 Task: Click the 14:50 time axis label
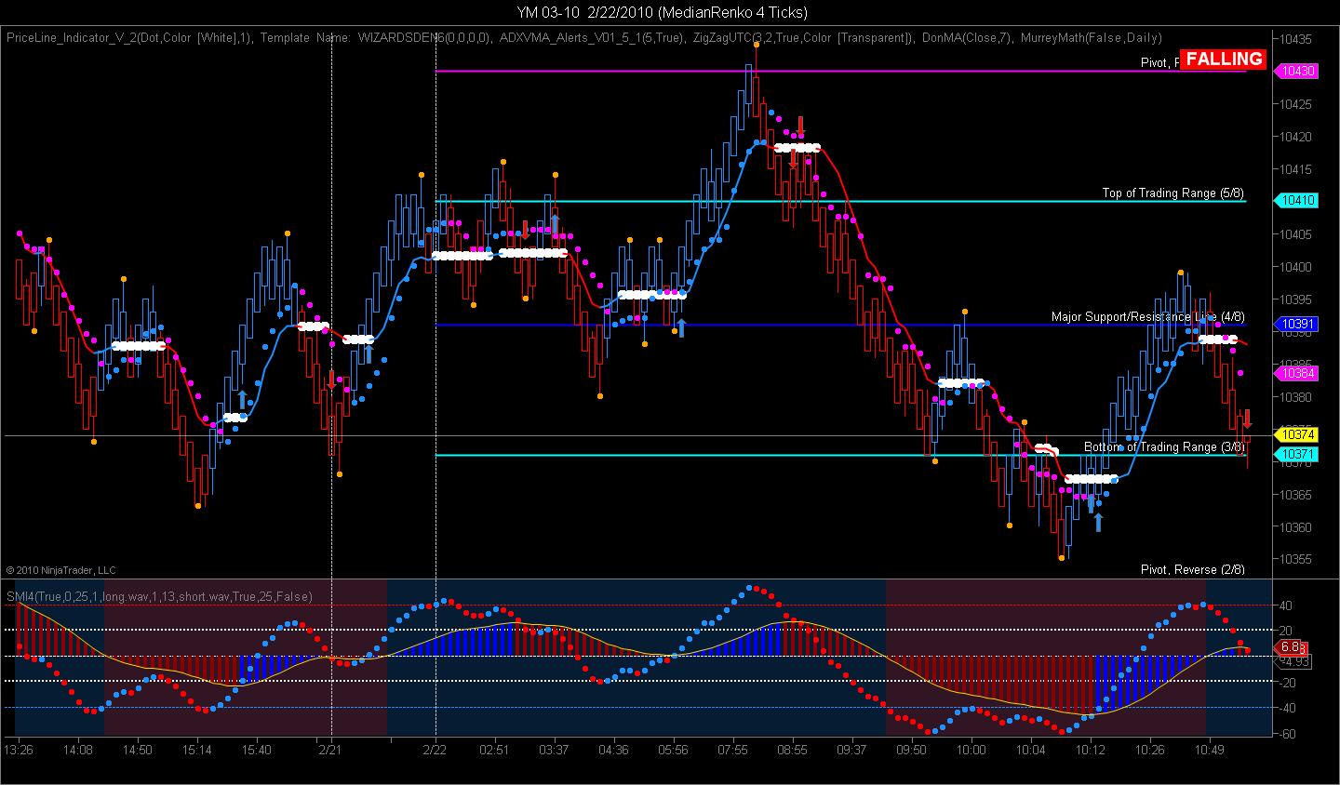pos(138,750)
